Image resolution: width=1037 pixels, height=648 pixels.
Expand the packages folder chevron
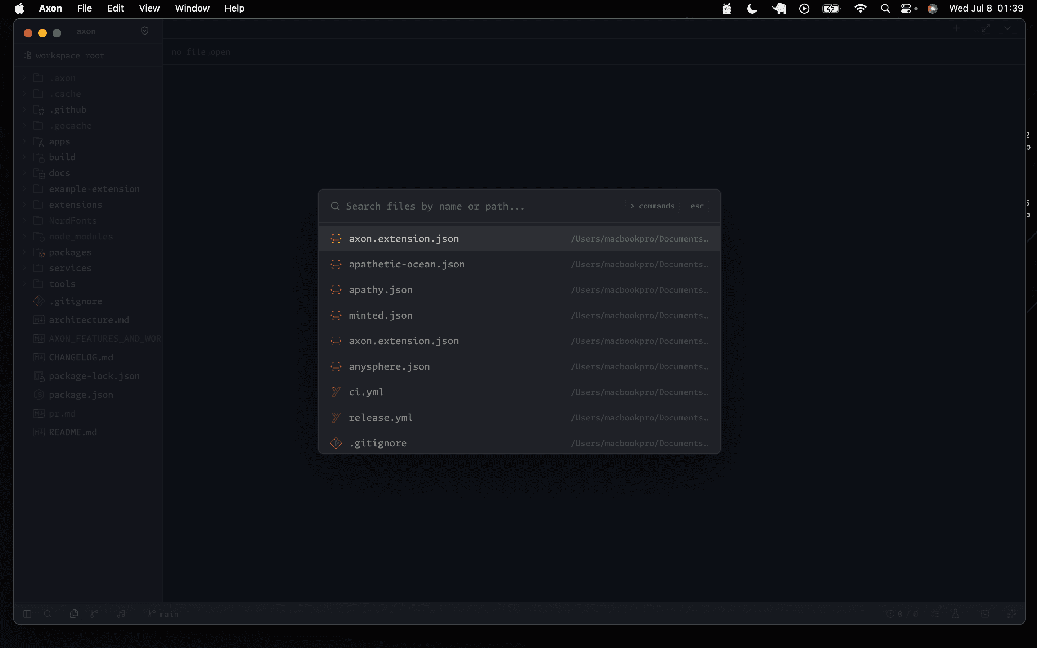tap(24, 252)
